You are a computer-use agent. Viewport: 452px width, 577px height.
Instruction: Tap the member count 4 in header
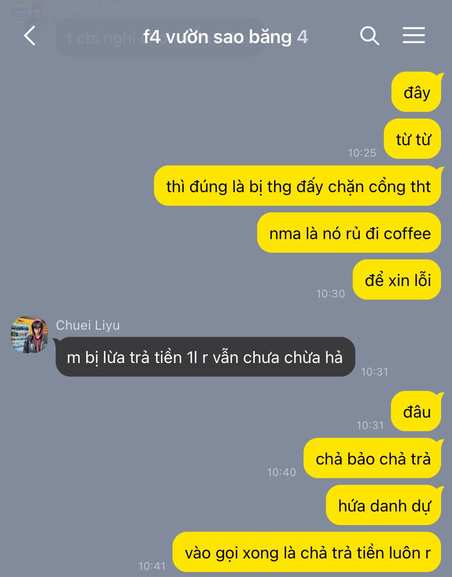click(302, 37)
